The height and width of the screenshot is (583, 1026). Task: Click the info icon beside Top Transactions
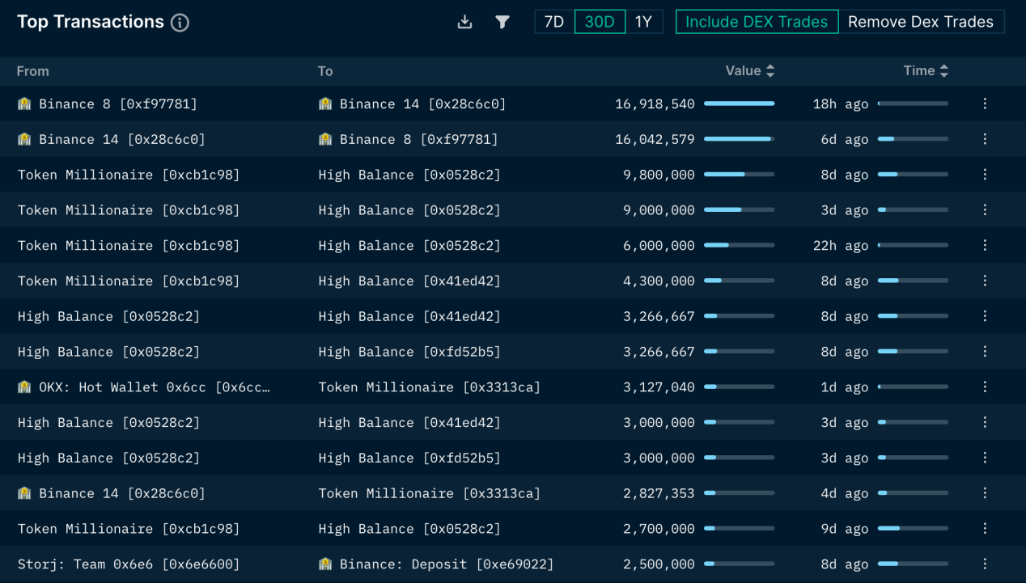(180, 23)
